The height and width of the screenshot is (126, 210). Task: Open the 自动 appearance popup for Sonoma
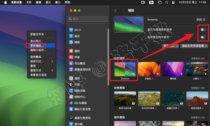(x=201, y=20)
